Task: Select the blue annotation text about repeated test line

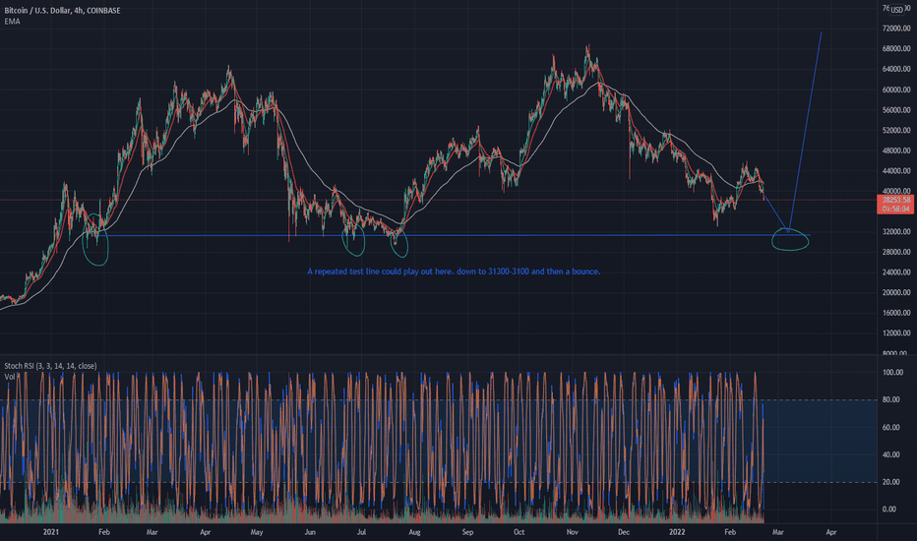Action: coord(454,271)
